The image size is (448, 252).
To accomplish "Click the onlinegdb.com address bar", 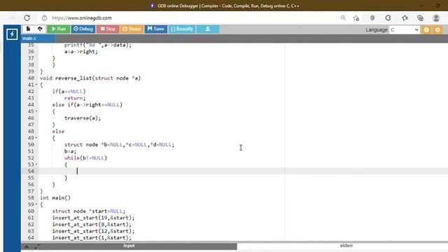I will click(x=82, y=17).
